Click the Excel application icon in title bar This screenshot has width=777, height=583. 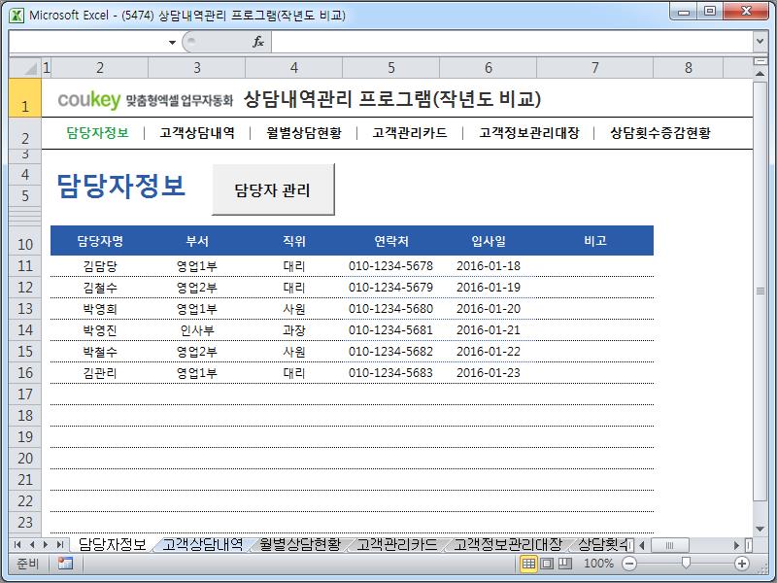17,16
